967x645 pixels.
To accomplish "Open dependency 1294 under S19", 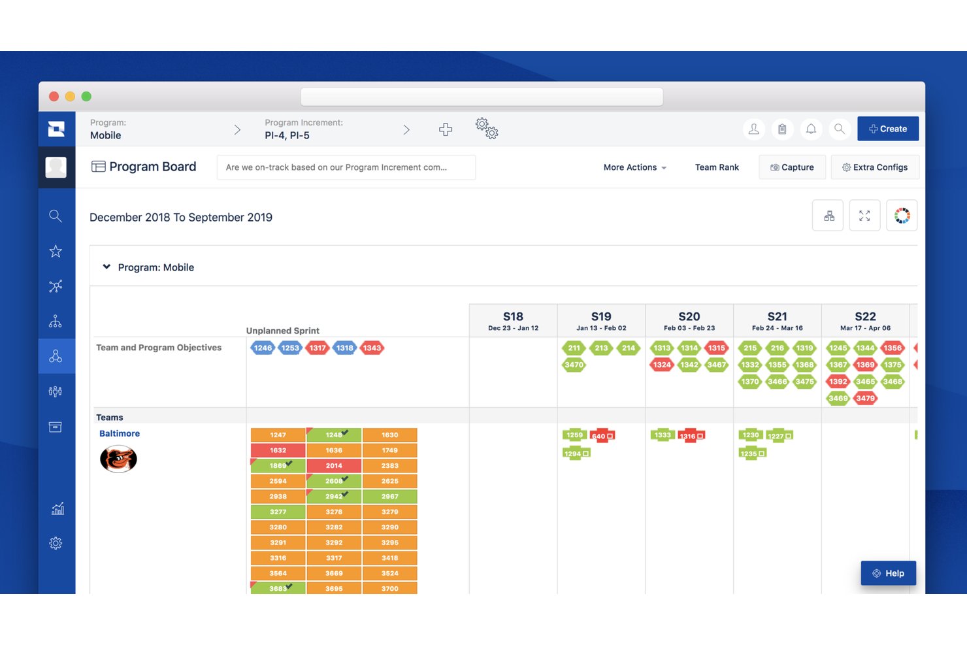I will [x=576, y=454].
